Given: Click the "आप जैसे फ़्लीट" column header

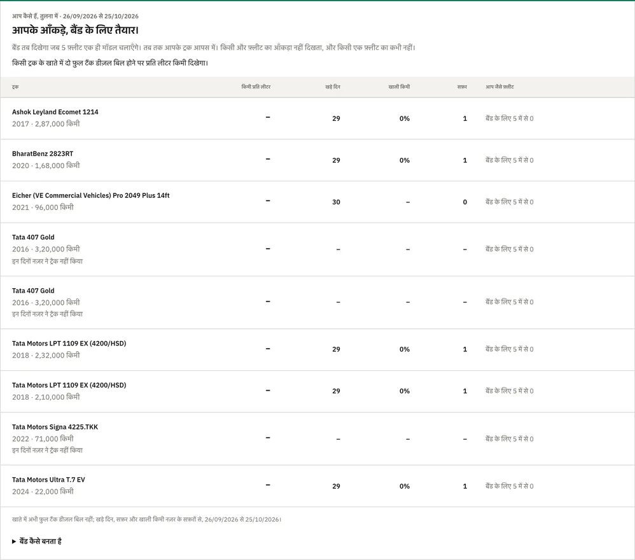Looking at the screenshot, I should (499, 87).
